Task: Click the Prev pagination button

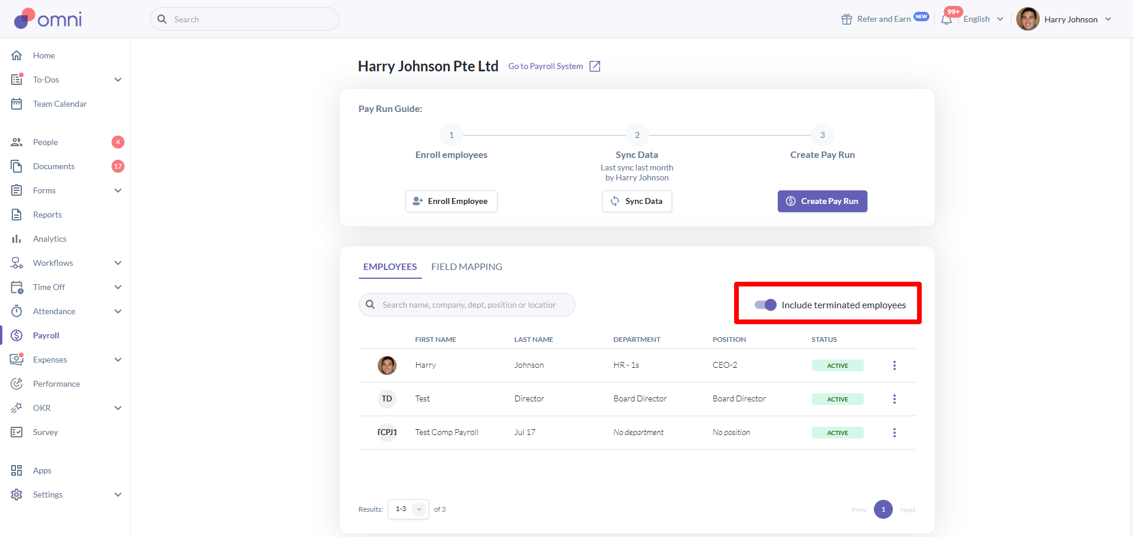Action: coord(859,510)
